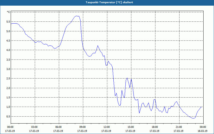Select the 4,0 y-axis label
This screenshot has width=214, height=134.
pos(8,50)
